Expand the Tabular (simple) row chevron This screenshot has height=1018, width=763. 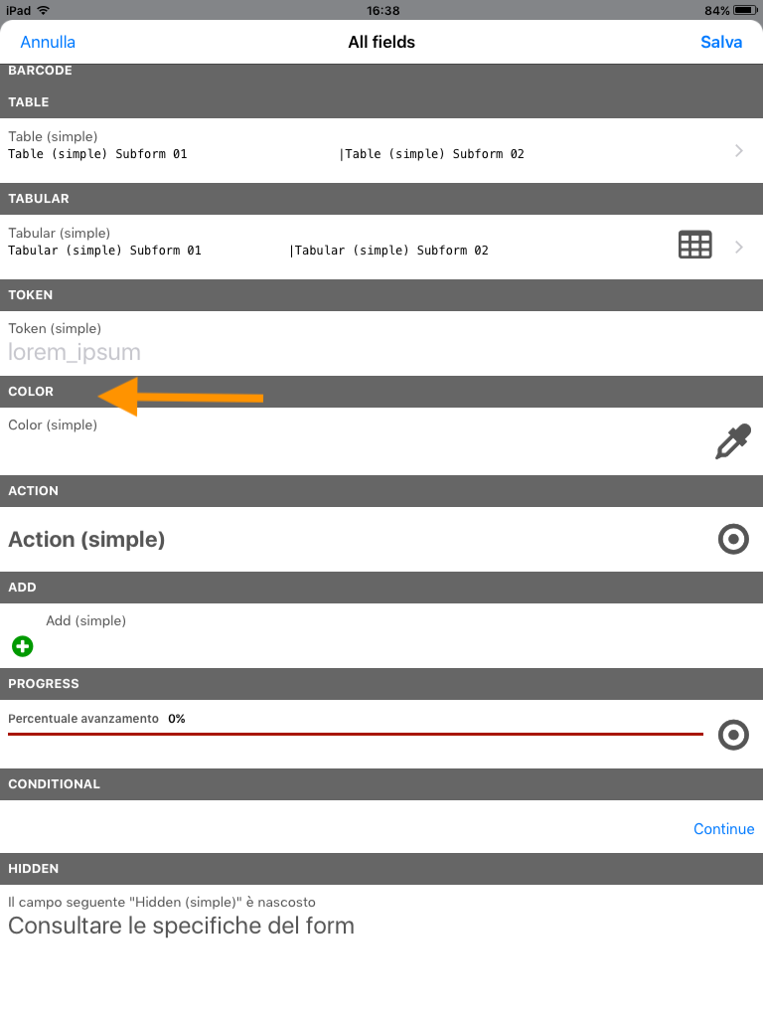[x=739, y=247]
